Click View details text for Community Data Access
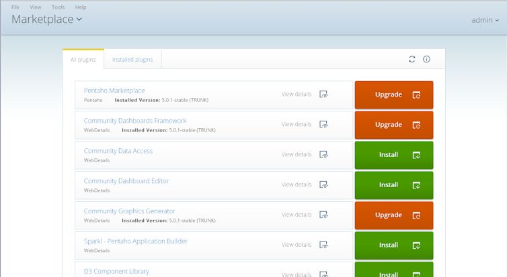The image size is (507, 277). click(297, 154)
